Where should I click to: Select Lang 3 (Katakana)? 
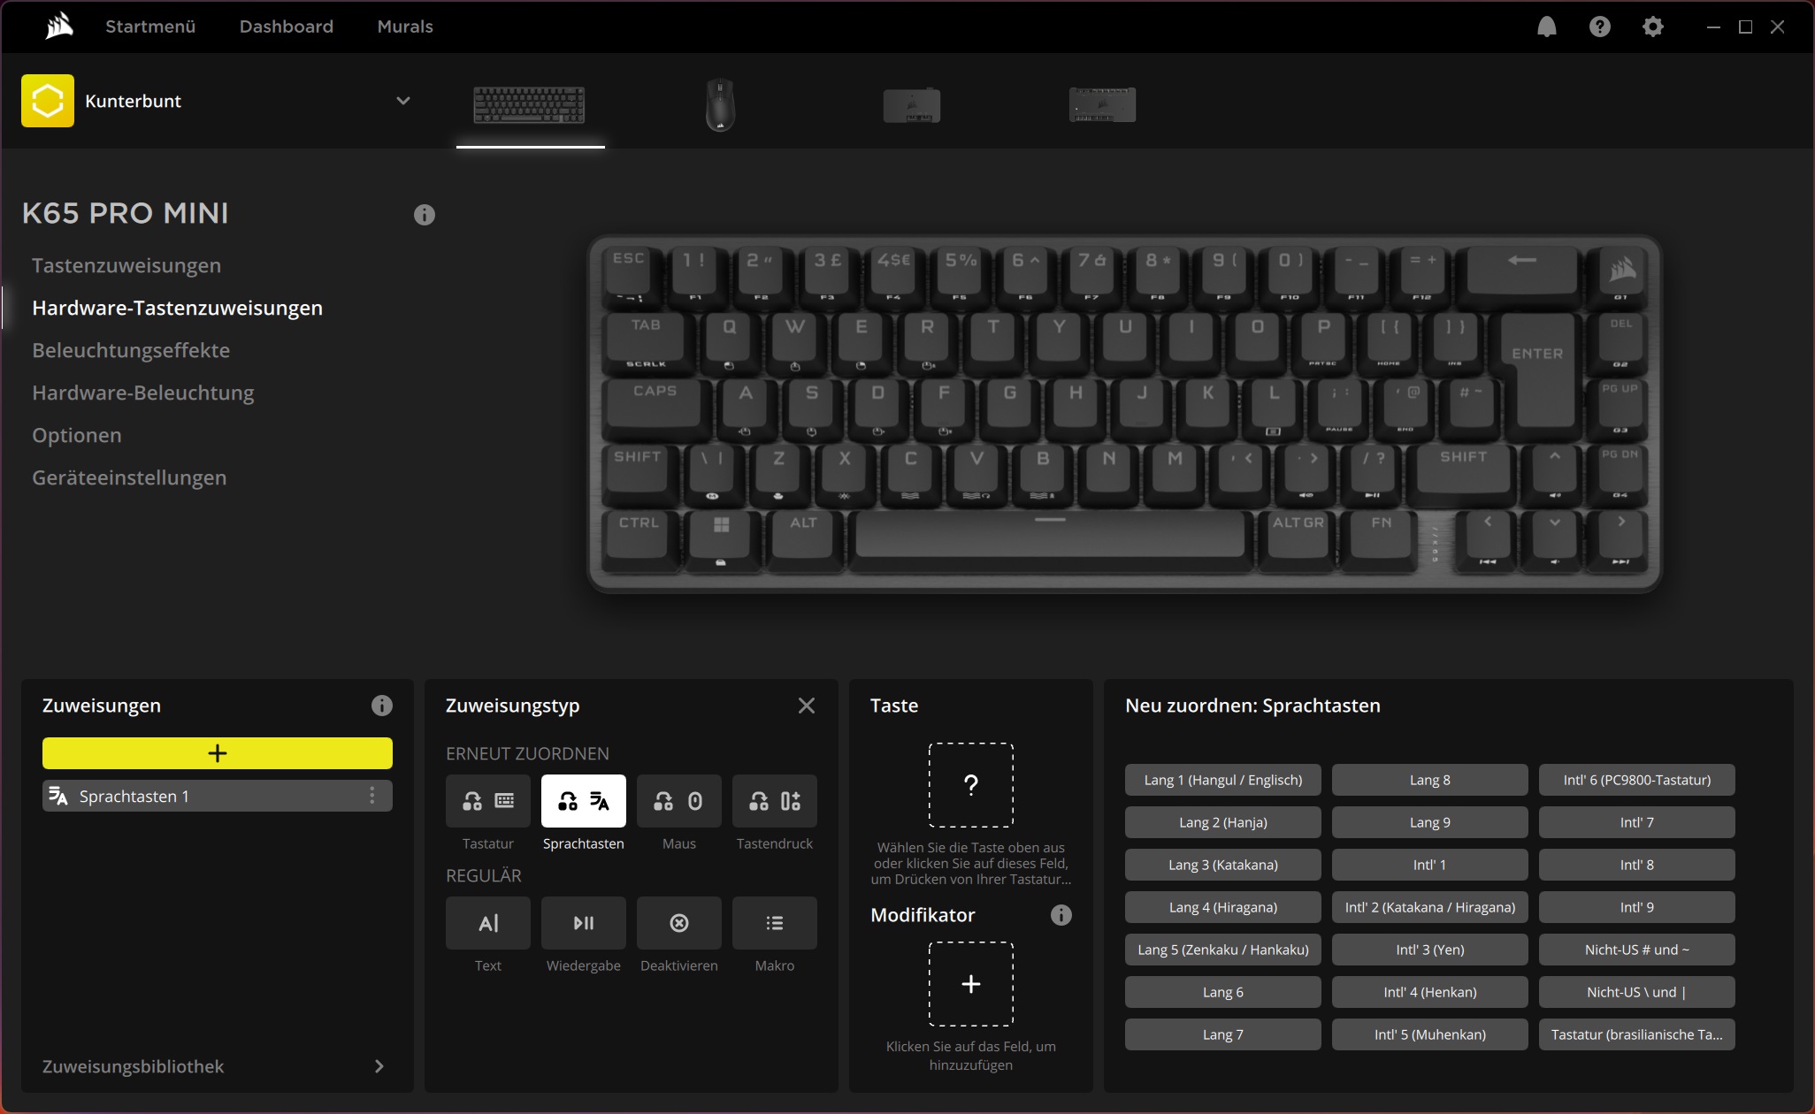point(1223,865)
